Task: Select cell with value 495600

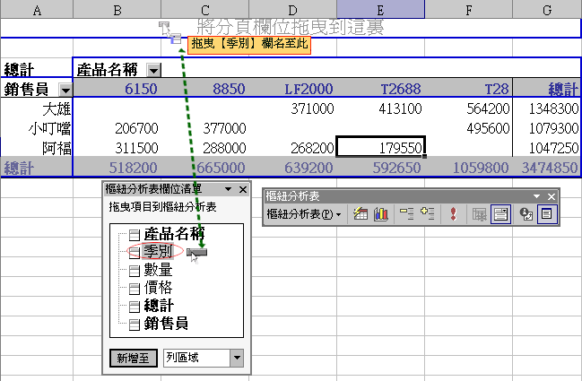Action: (x=469, y=128)
